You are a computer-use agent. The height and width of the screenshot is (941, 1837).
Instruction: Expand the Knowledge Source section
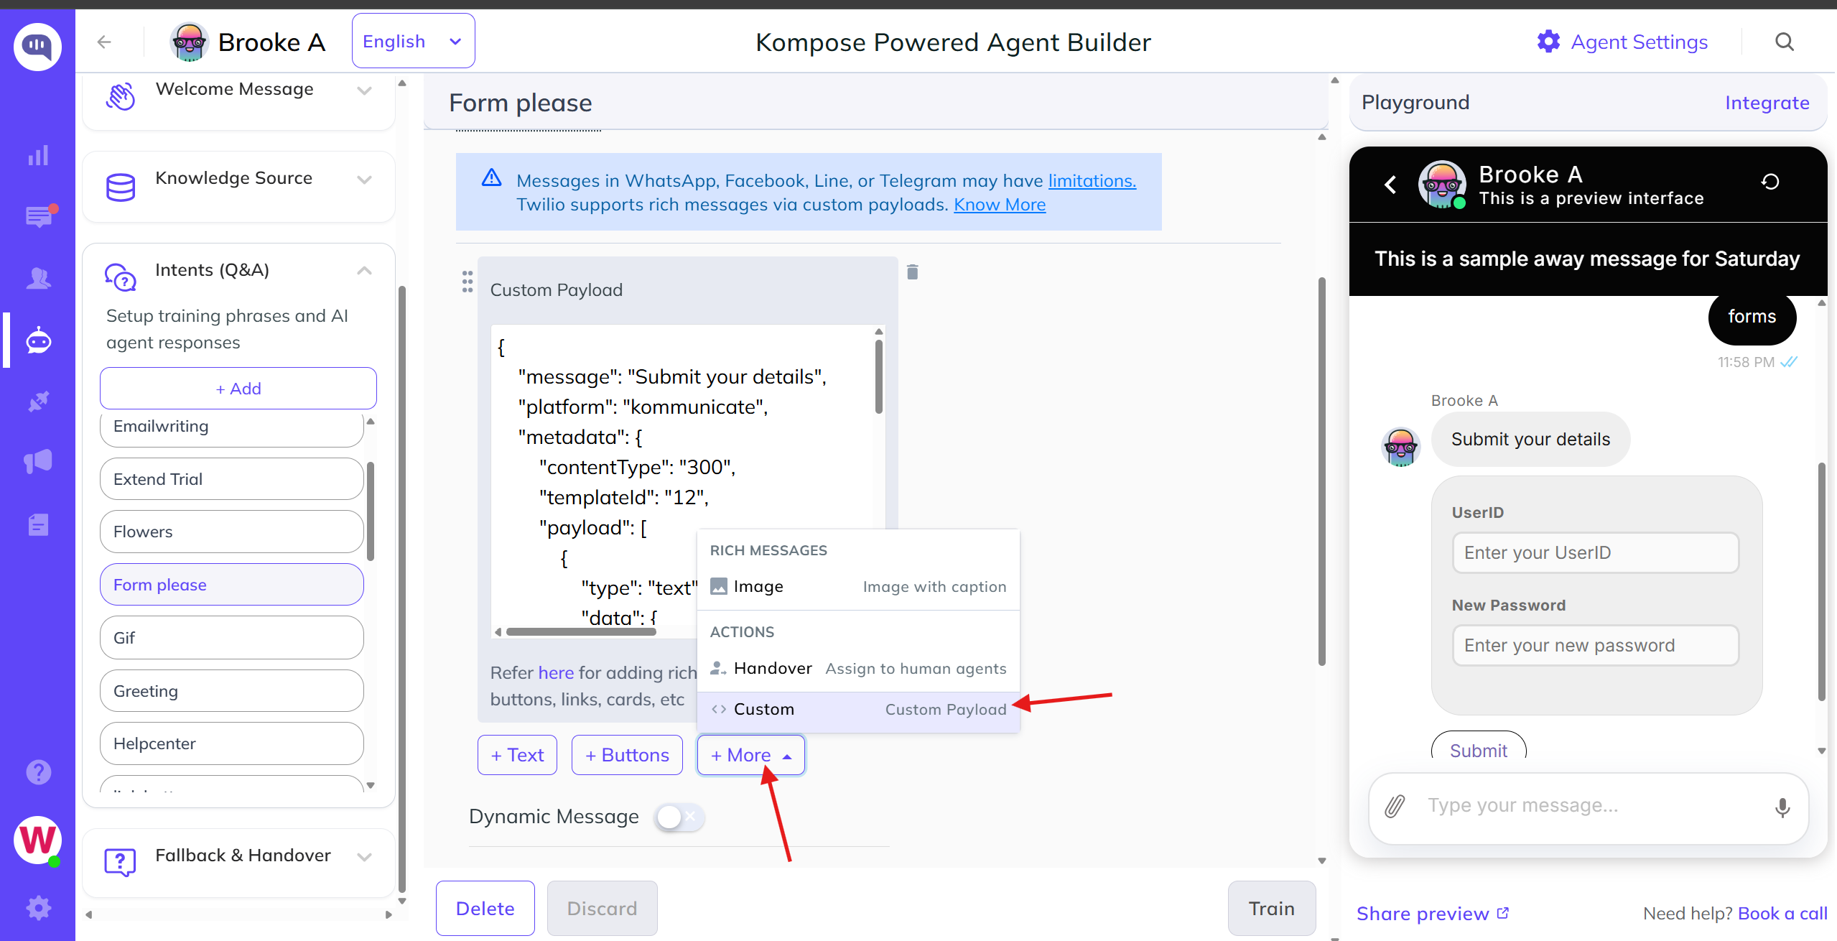point(364,180)
